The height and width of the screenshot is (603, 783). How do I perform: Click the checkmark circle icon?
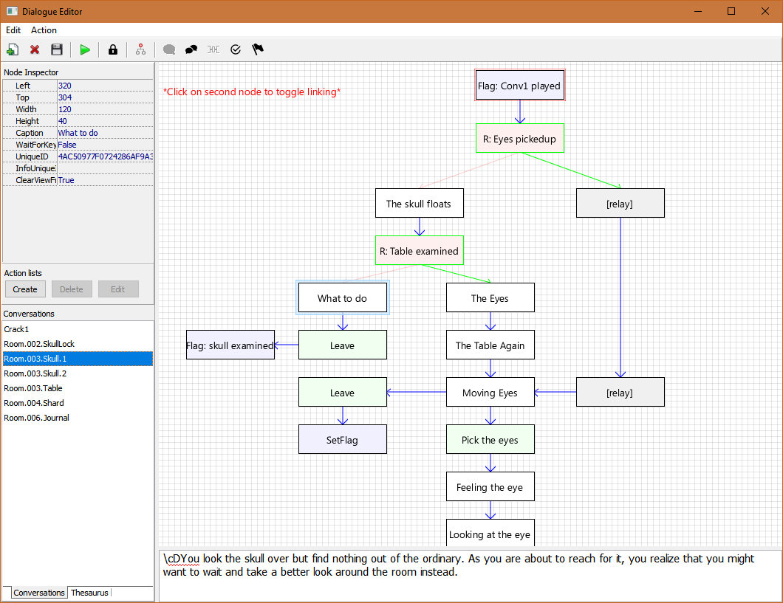pos(236,49)
